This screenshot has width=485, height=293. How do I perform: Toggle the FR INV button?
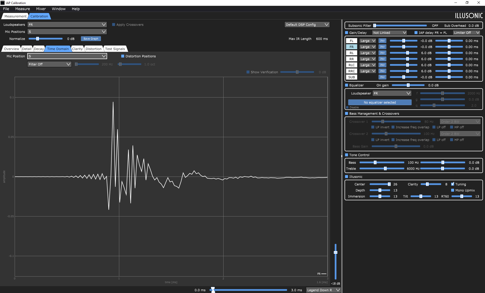[x=382, y=47]
